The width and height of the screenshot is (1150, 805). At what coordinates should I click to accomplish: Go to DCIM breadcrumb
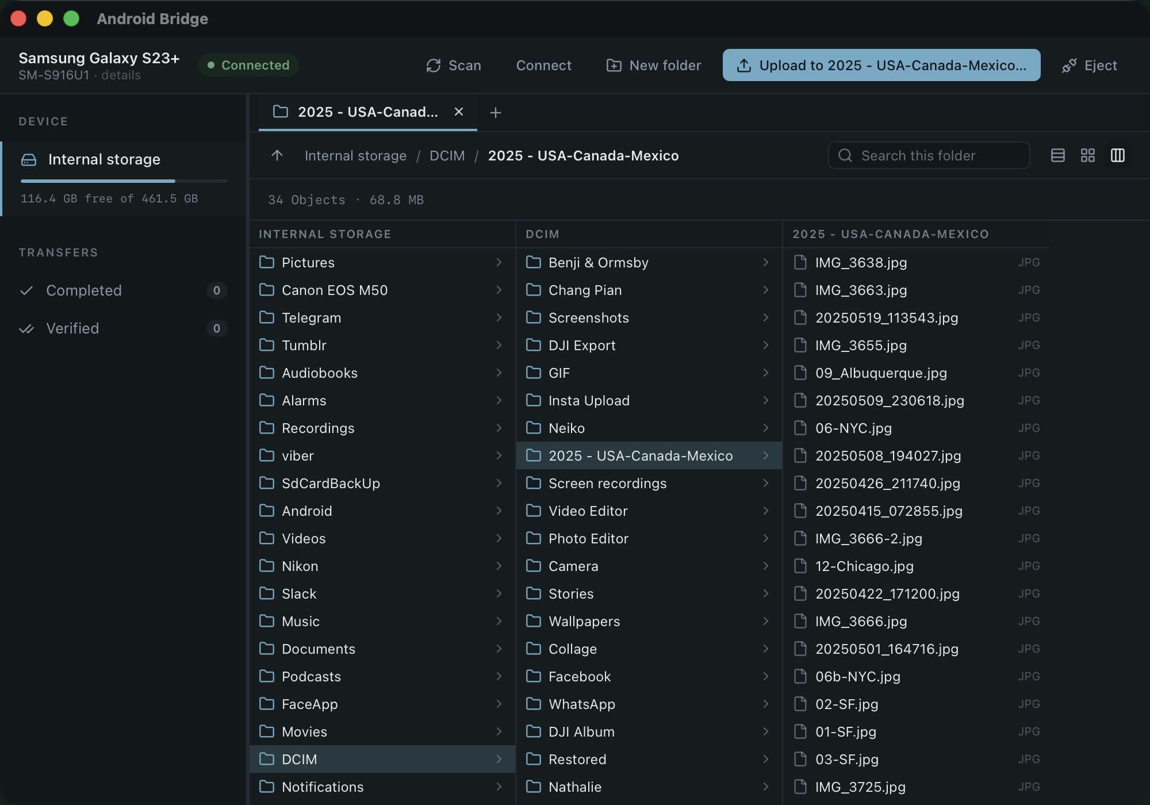[x=447, y=156]
